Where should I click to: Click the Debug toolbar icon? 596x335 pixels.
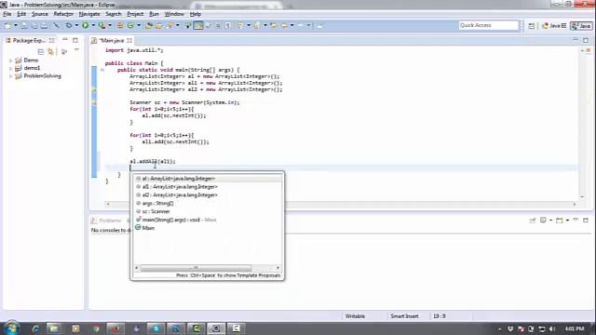pos(69,25)
